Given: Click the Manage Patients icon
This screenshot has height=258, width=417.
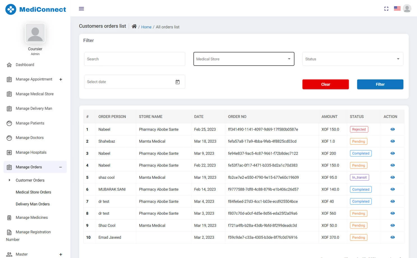Looking at the screenshot, I should click(9, 123).
